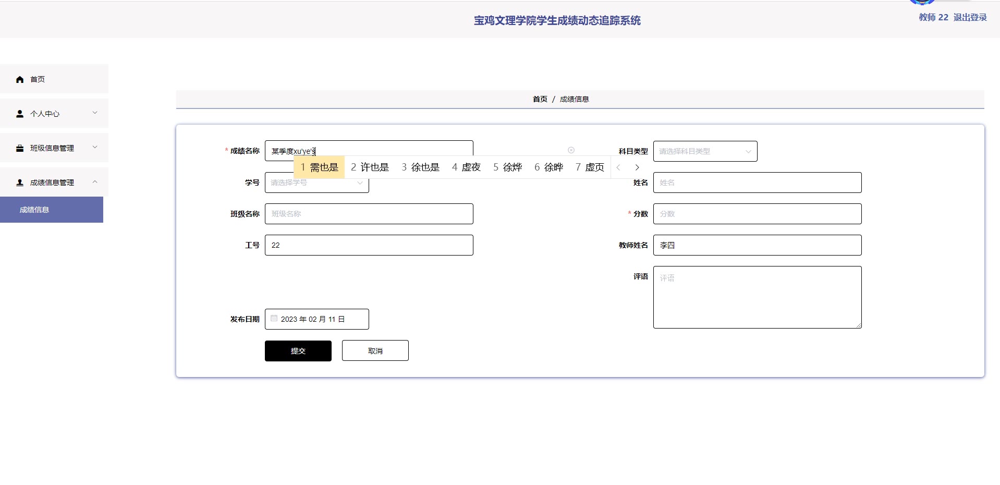This screenshot has height=485, width=1000.
Task: Click the calendar icon in 发布日期 field
Action: pyautogui.click(x=274, y=319)
